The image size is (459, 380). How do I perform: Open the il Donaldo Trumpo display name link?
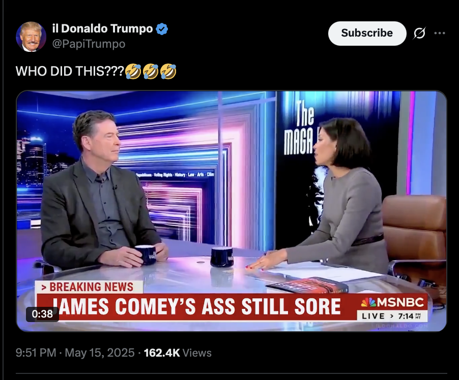point(102,28)
